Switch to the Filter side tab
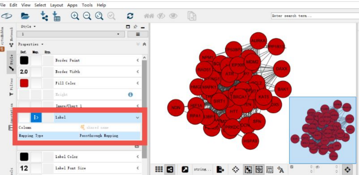359x175 pixels. 11,87
